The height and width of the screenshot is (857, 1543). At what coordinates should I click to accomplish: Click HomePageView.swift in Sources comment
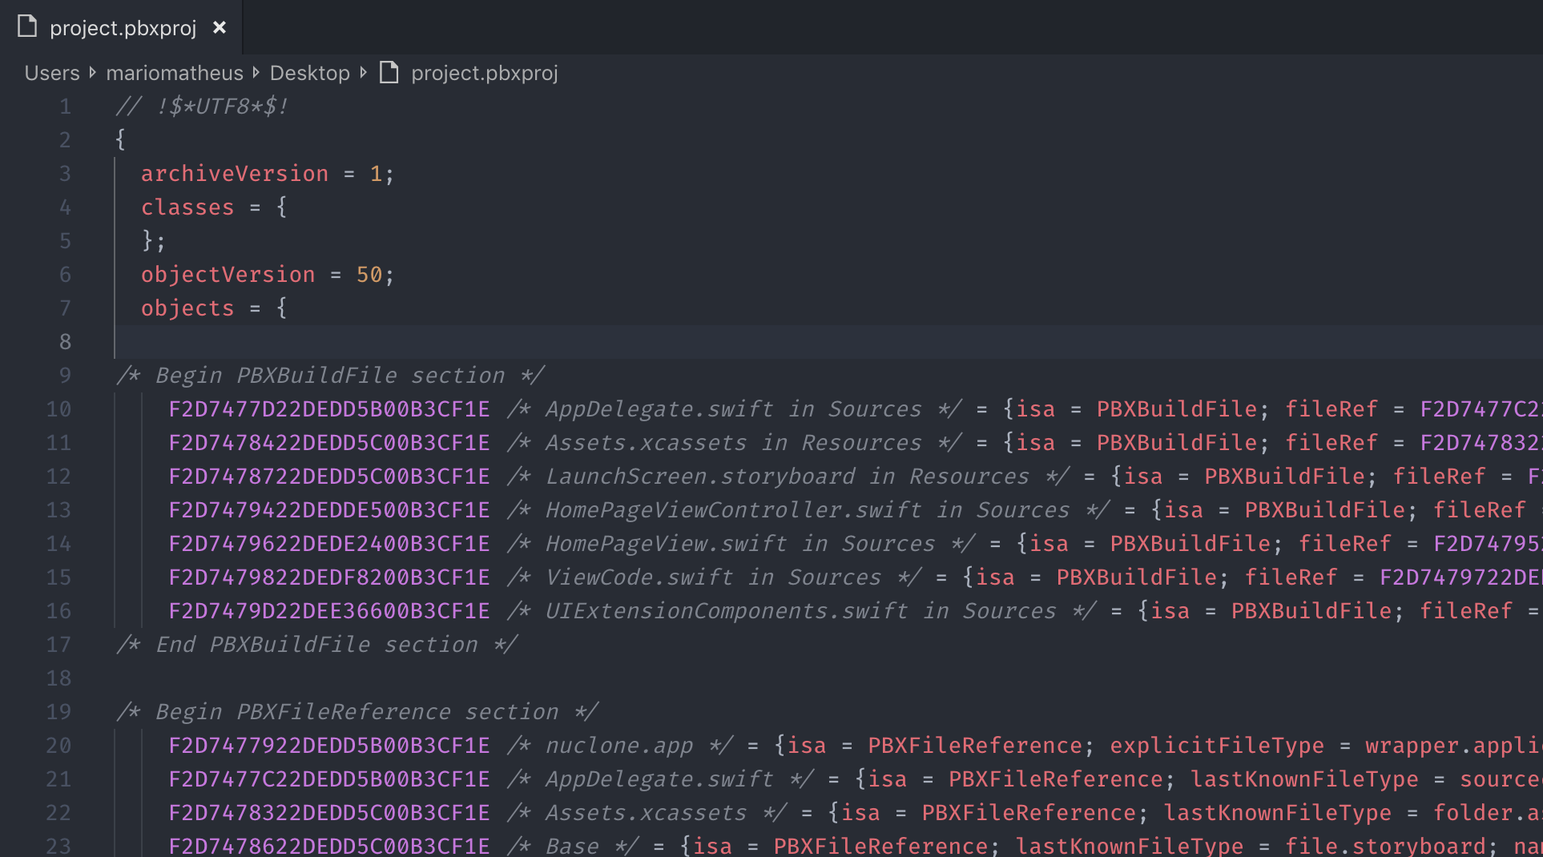coord(740,544)
